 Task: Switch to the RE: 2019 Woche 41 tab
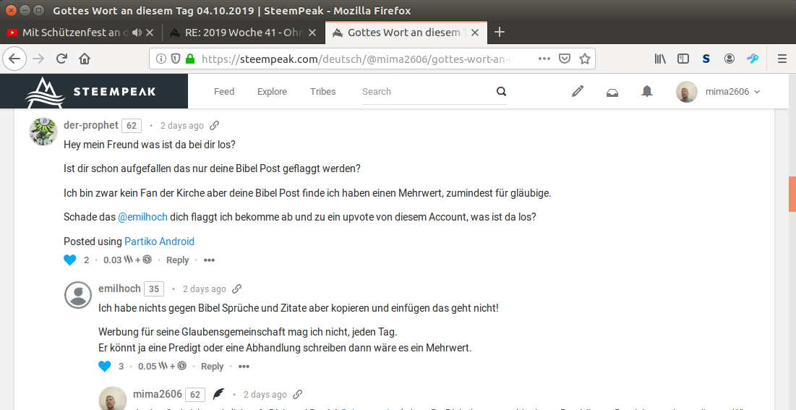click(239, 33)
